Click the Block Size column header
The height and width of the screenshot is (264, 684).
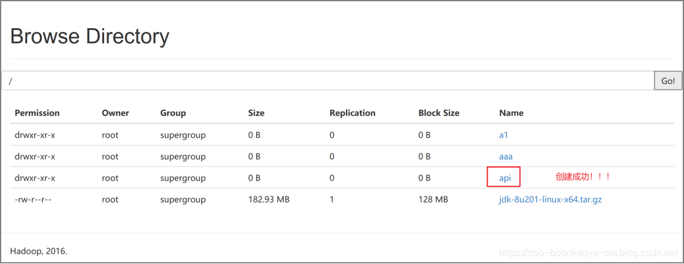pos(439,113)
